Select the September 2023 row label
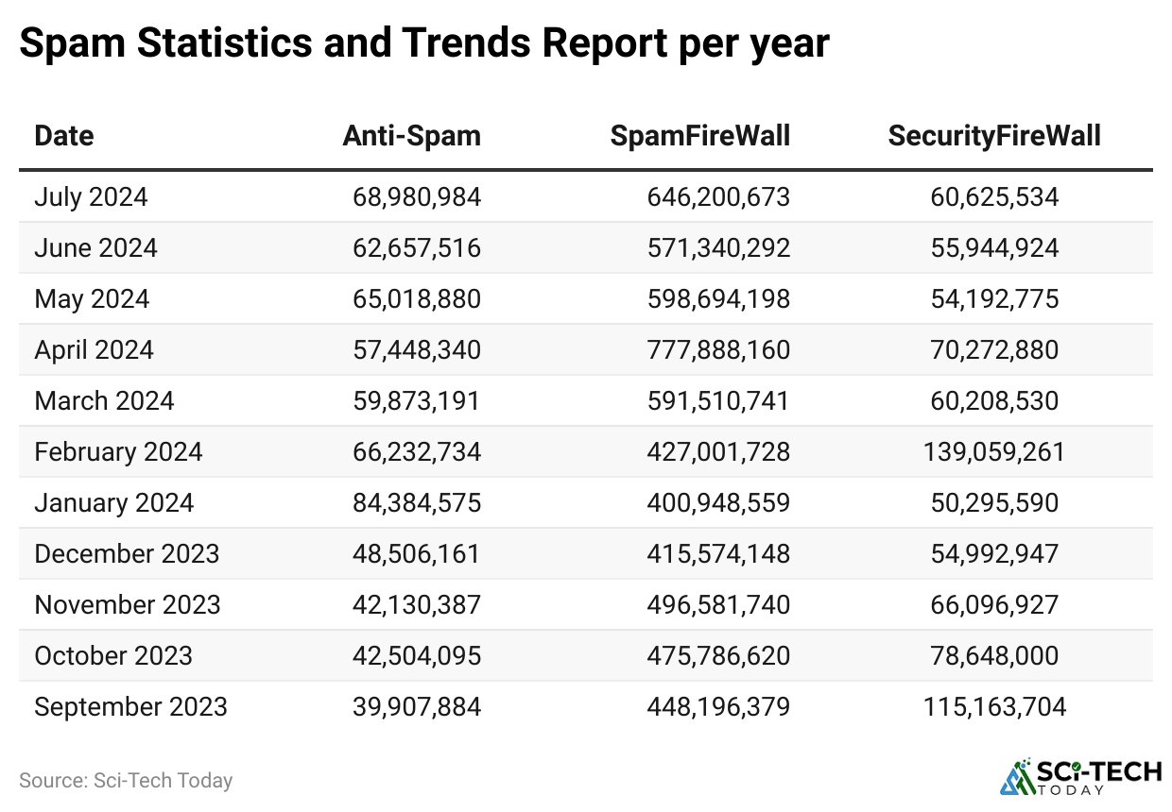1172x812 pixels. click(131, 707)
